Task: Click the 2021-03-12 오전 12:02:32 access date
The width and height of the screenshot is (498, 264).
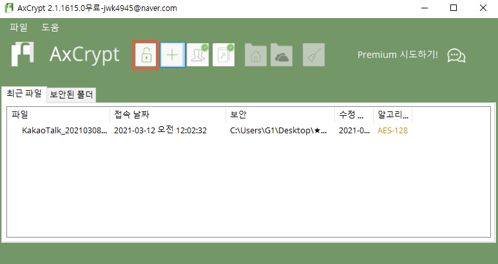Action: pyautogui.click(x=160, y=130)
